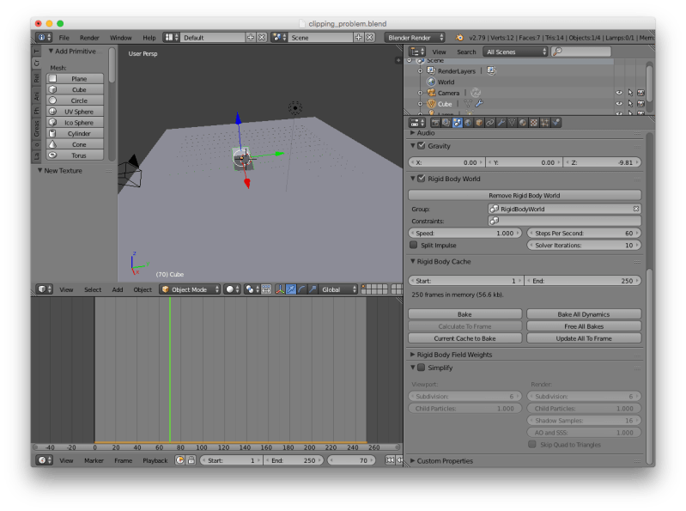Image resolution: width=686 pixels, height=511 pixels.
Task: Toggle Cube selectability cursor icon
Action: tap(630, 104)
